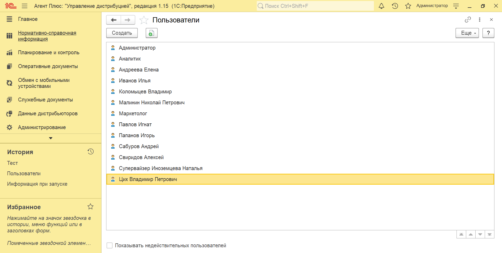This screenshot has height=253, width=502.
Task: Open history clock icon in title bar
Action: click(x=395, y=6)
